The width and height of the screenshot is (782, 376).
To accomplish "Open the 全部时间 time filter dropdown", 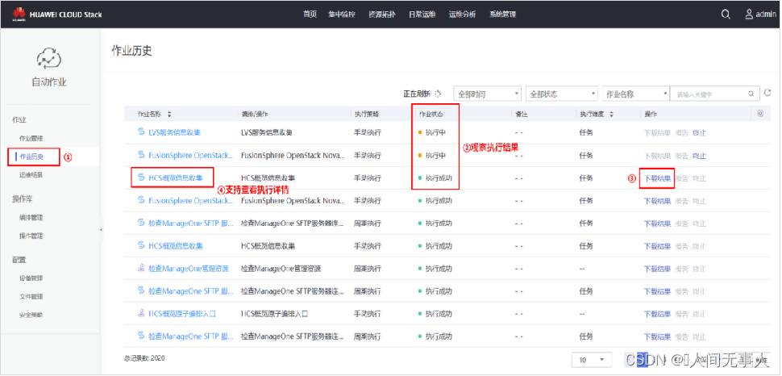I will click(x=487, y=94).
